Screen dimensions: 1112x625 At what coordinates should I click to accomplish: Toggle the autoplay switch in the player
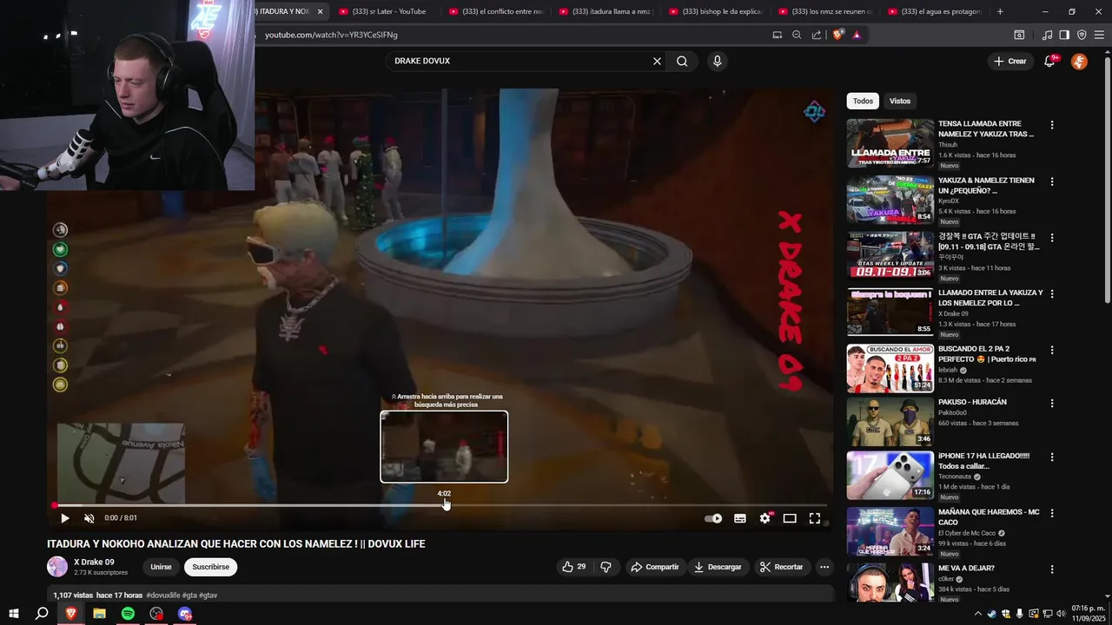(x=713, y=518)
